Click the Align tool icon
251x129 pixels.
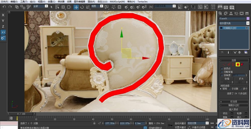pos(186,7)
